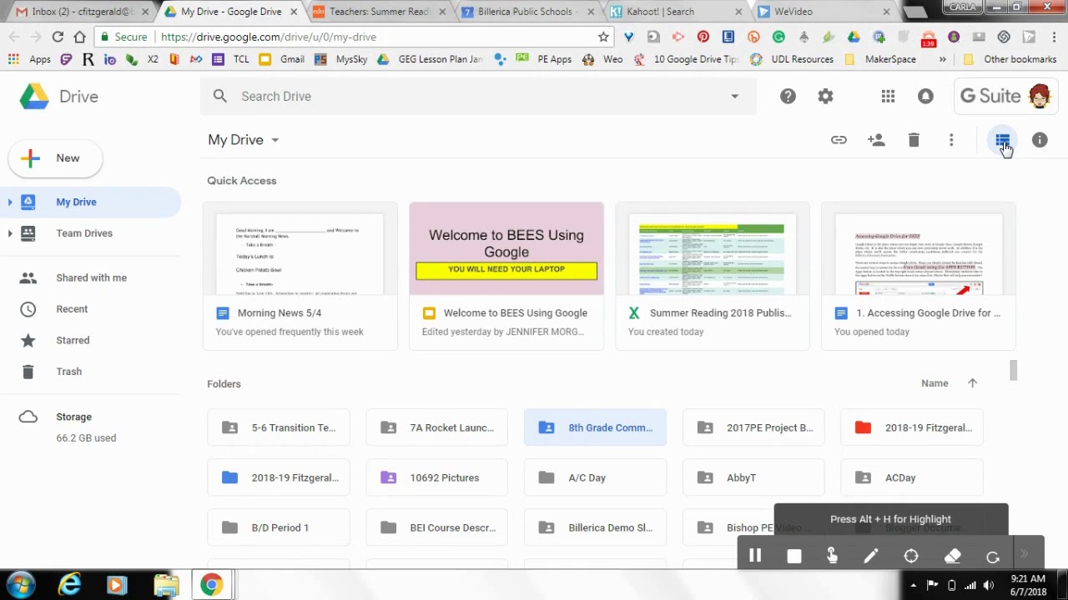Click the G Suite account avatar

(x=1040, y=97)
